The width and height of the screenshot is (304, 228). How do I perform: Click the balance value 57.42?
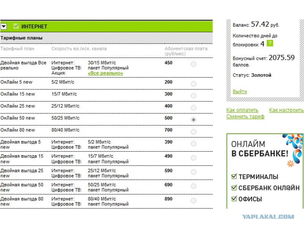pos(260,24)
